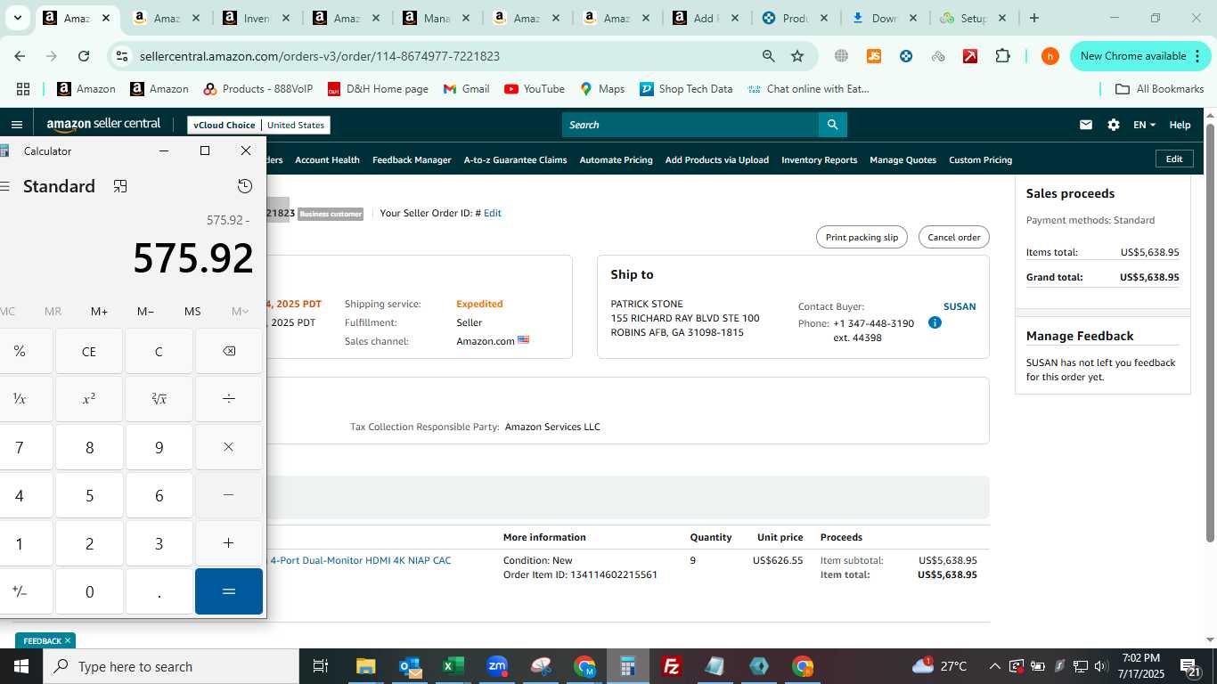Open a new Chrome tab
Screen dimensions: 1217x684
point(1033,18)
